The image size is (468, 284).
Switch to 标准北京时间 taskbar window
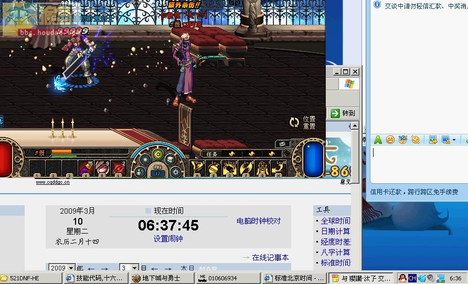tap(294, 278)
